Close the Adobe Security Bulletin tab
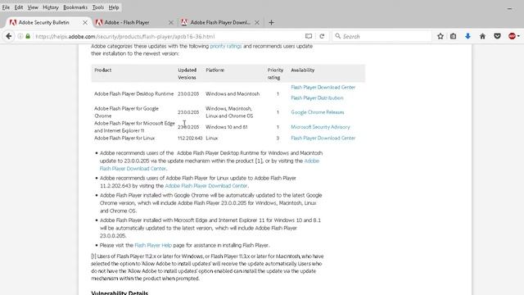Viewport: 524px width, 295px height. click(85, 22)
